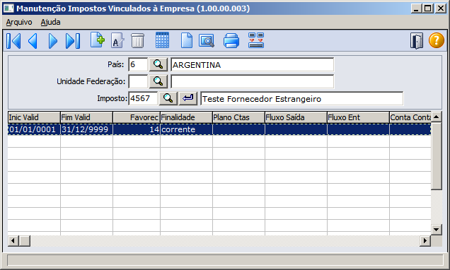Open the search preview magnifier icon
The height and width of the screenshot is (270, 450).
point(207,41)
